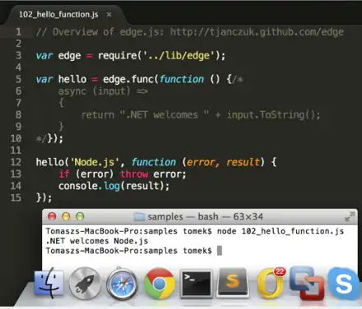362x309 pixels.
Task: Close the samples bash terminal window
Action: pos(52,216)
